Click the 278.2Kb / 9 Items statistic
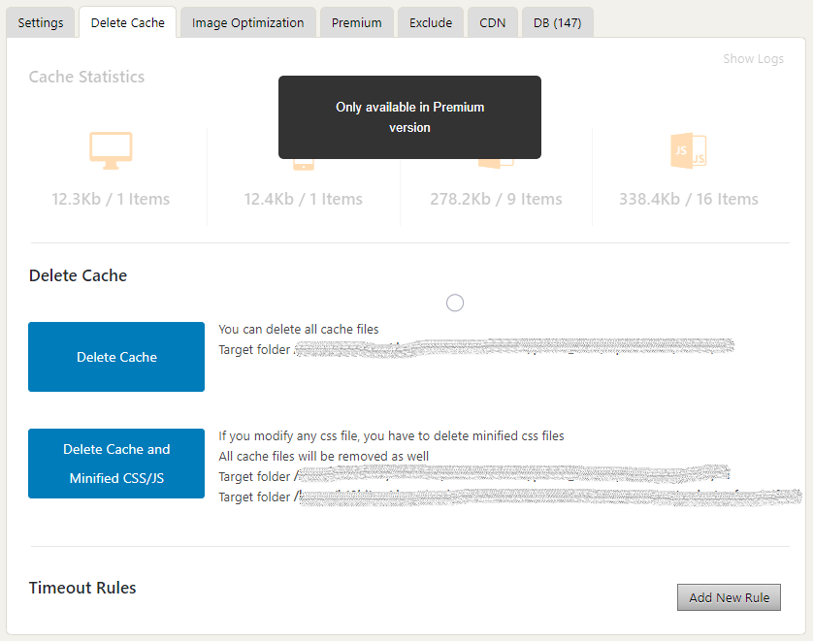 coord(496,199)
